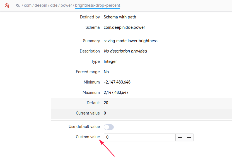The image size is (232, 164).
Task: Click the search icon in the path bar
Action: pyautogui.click(x=18, y=5)
